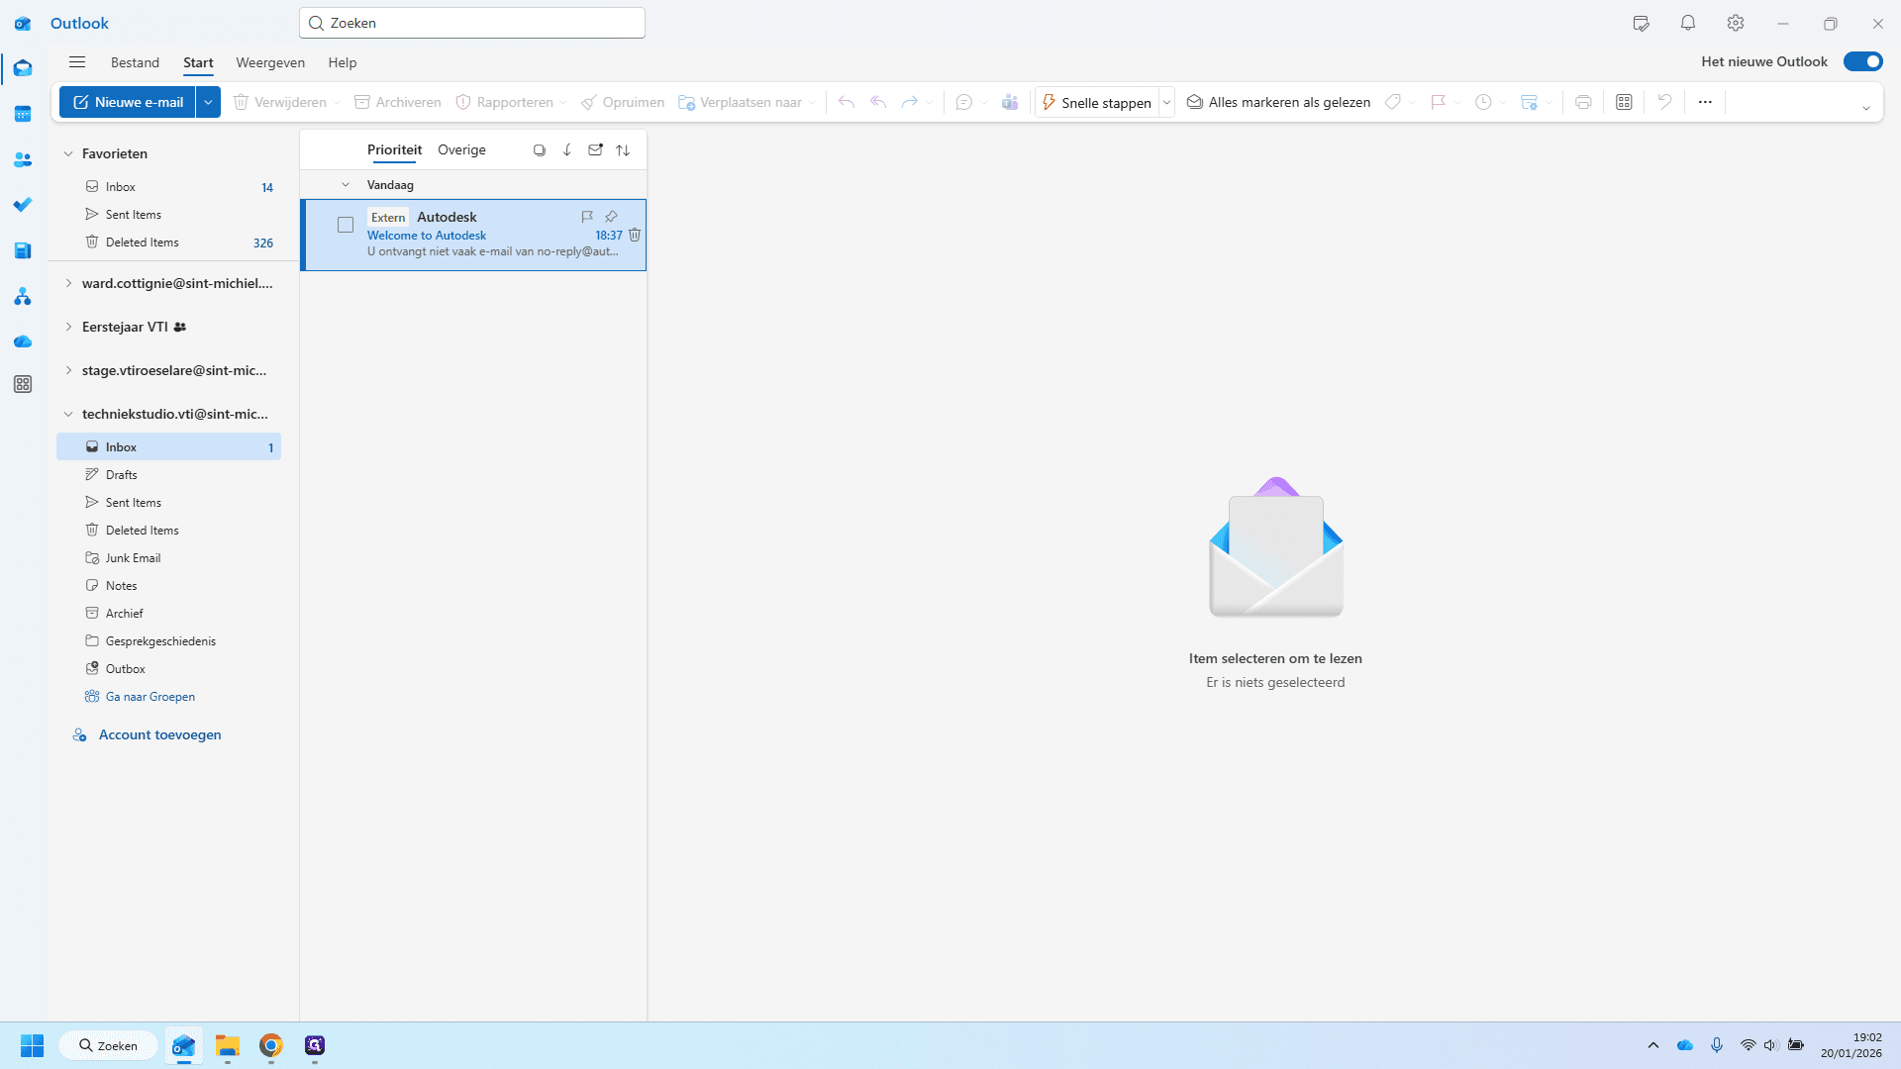Open Nieuwe e-mail dropdown arrow
Image resolution: width=1901 pixels, height=1069 pixels.
pos(208,102)
